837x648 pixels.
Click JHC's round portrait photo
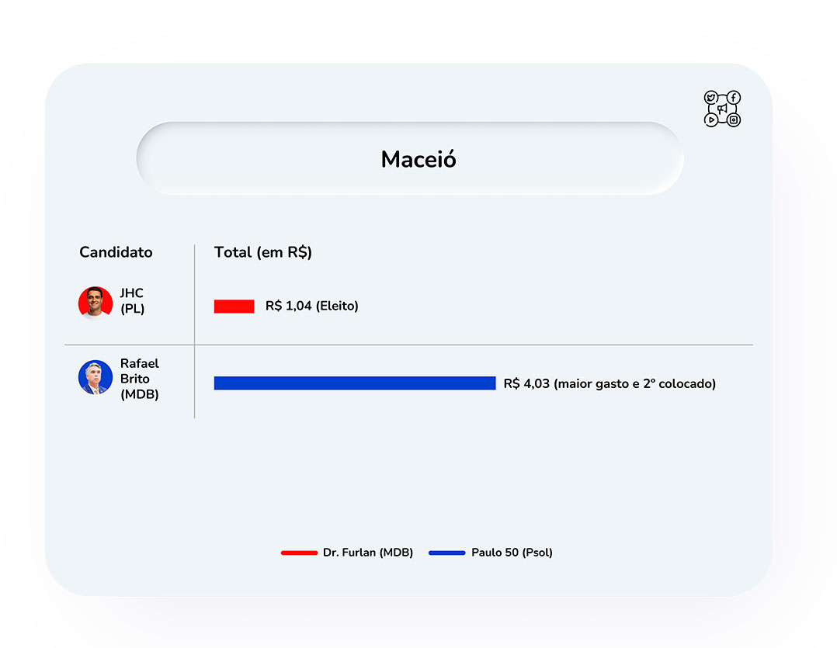click(96, 303)
